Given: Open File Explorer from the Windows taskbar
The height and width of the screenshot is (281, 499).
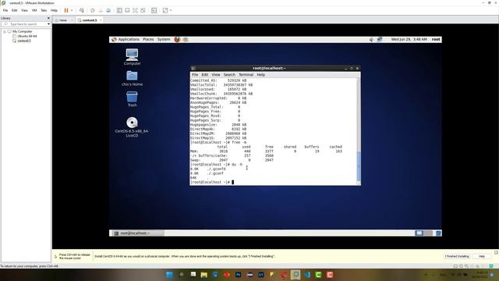Looking at the screenshot, I should [204, 275].
